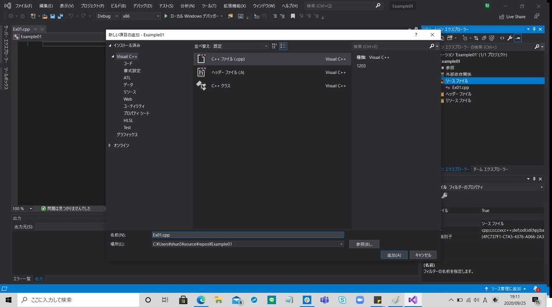Click the 名前 file name field
Image resolution: width=552 pixels, height=307 pixels.
tap(248, 235)
